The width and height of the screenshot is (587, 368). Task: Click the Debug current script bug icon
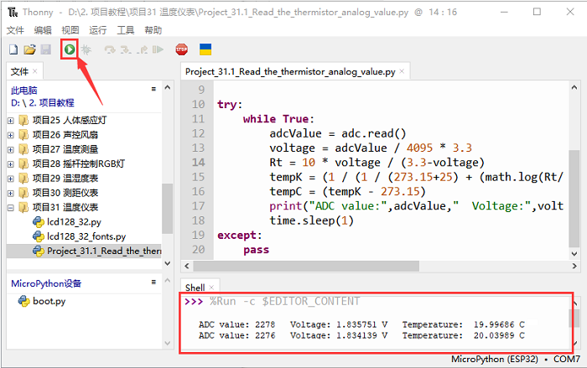(85, 50)
